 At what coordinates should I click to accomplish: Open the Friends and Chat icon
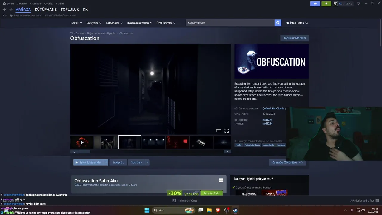click(x=377, y=201)
